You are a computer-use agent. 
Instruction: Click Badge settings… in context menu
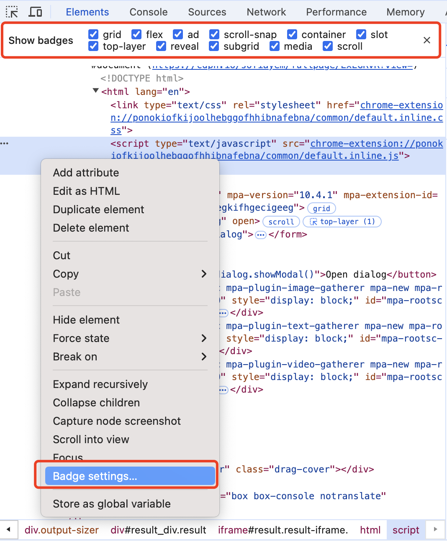(x=130, y=476)
